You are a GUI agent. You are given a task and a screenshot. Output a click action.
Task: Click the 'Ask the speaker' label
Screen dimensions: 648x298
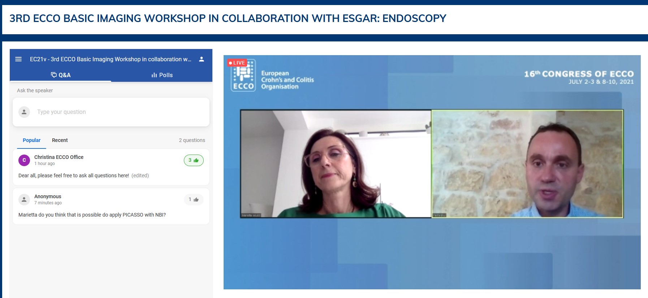(35, 90)
